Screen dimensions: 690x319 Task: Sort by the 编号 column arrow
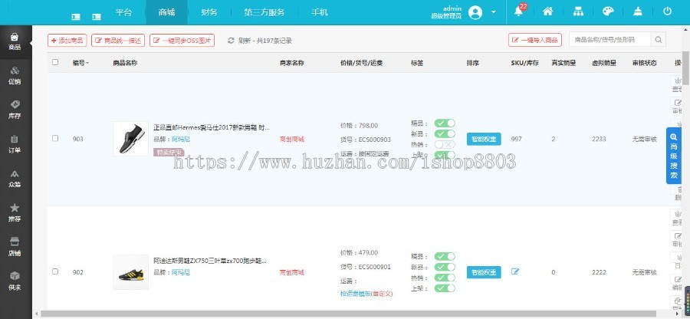coord(87,64)
